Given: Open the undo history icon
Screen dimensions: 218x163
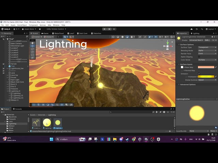Looking at the screenshot, I should 197,29.
